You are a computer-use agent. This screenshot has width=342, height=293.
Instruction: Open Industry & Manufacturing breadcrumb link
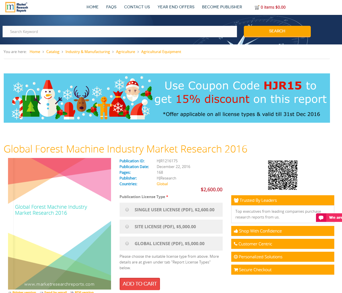click(x=88, y=52)
